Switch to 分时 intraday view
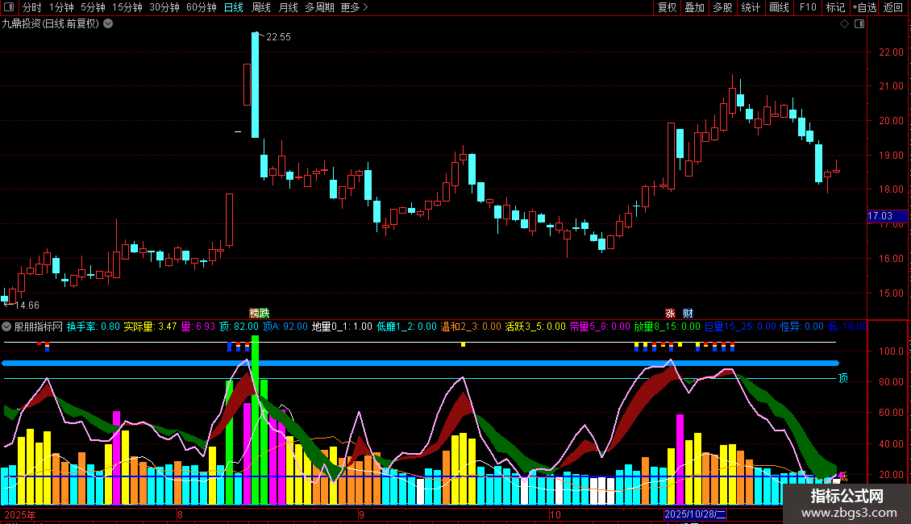The width and height of the screenshot is (911, 524). click(32, 7)
